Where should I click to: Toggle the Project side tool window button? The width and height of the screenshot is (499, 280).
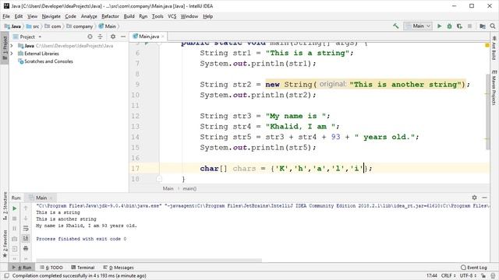5,48
